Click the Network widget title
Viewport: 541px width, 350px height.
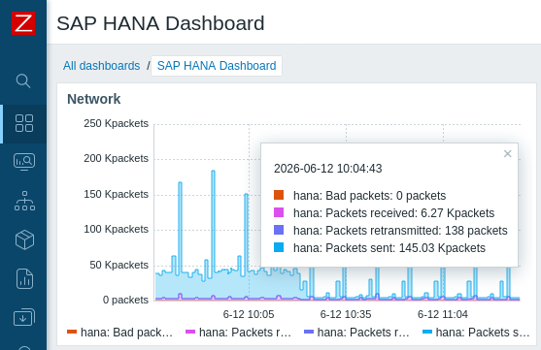[x=94, y=99]
